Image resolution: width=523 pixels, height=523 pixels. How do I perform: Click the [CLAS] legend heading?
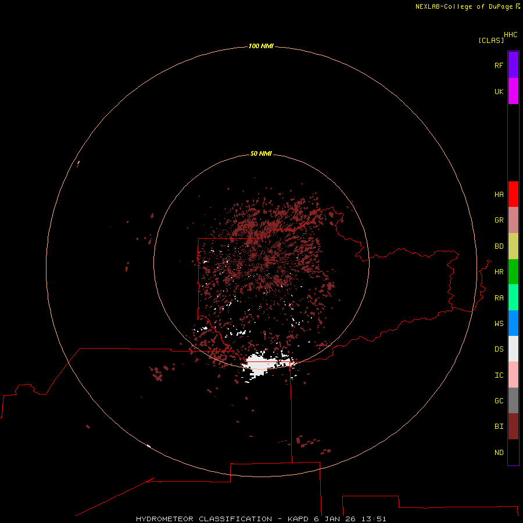[x=491, y=40]
